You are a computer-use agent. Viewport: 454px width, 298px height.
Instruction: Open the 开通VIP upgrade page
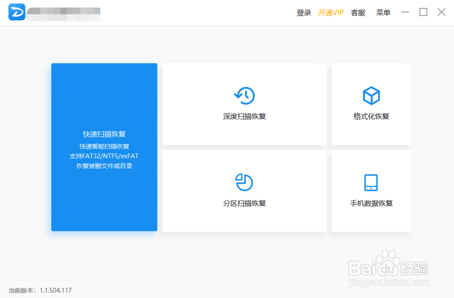331,12
